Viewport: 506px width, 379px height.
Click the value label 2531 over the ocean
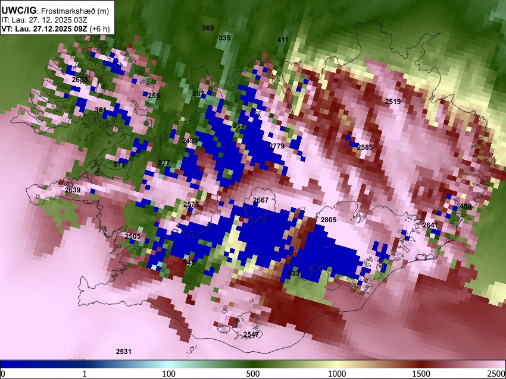coord(124,352)
